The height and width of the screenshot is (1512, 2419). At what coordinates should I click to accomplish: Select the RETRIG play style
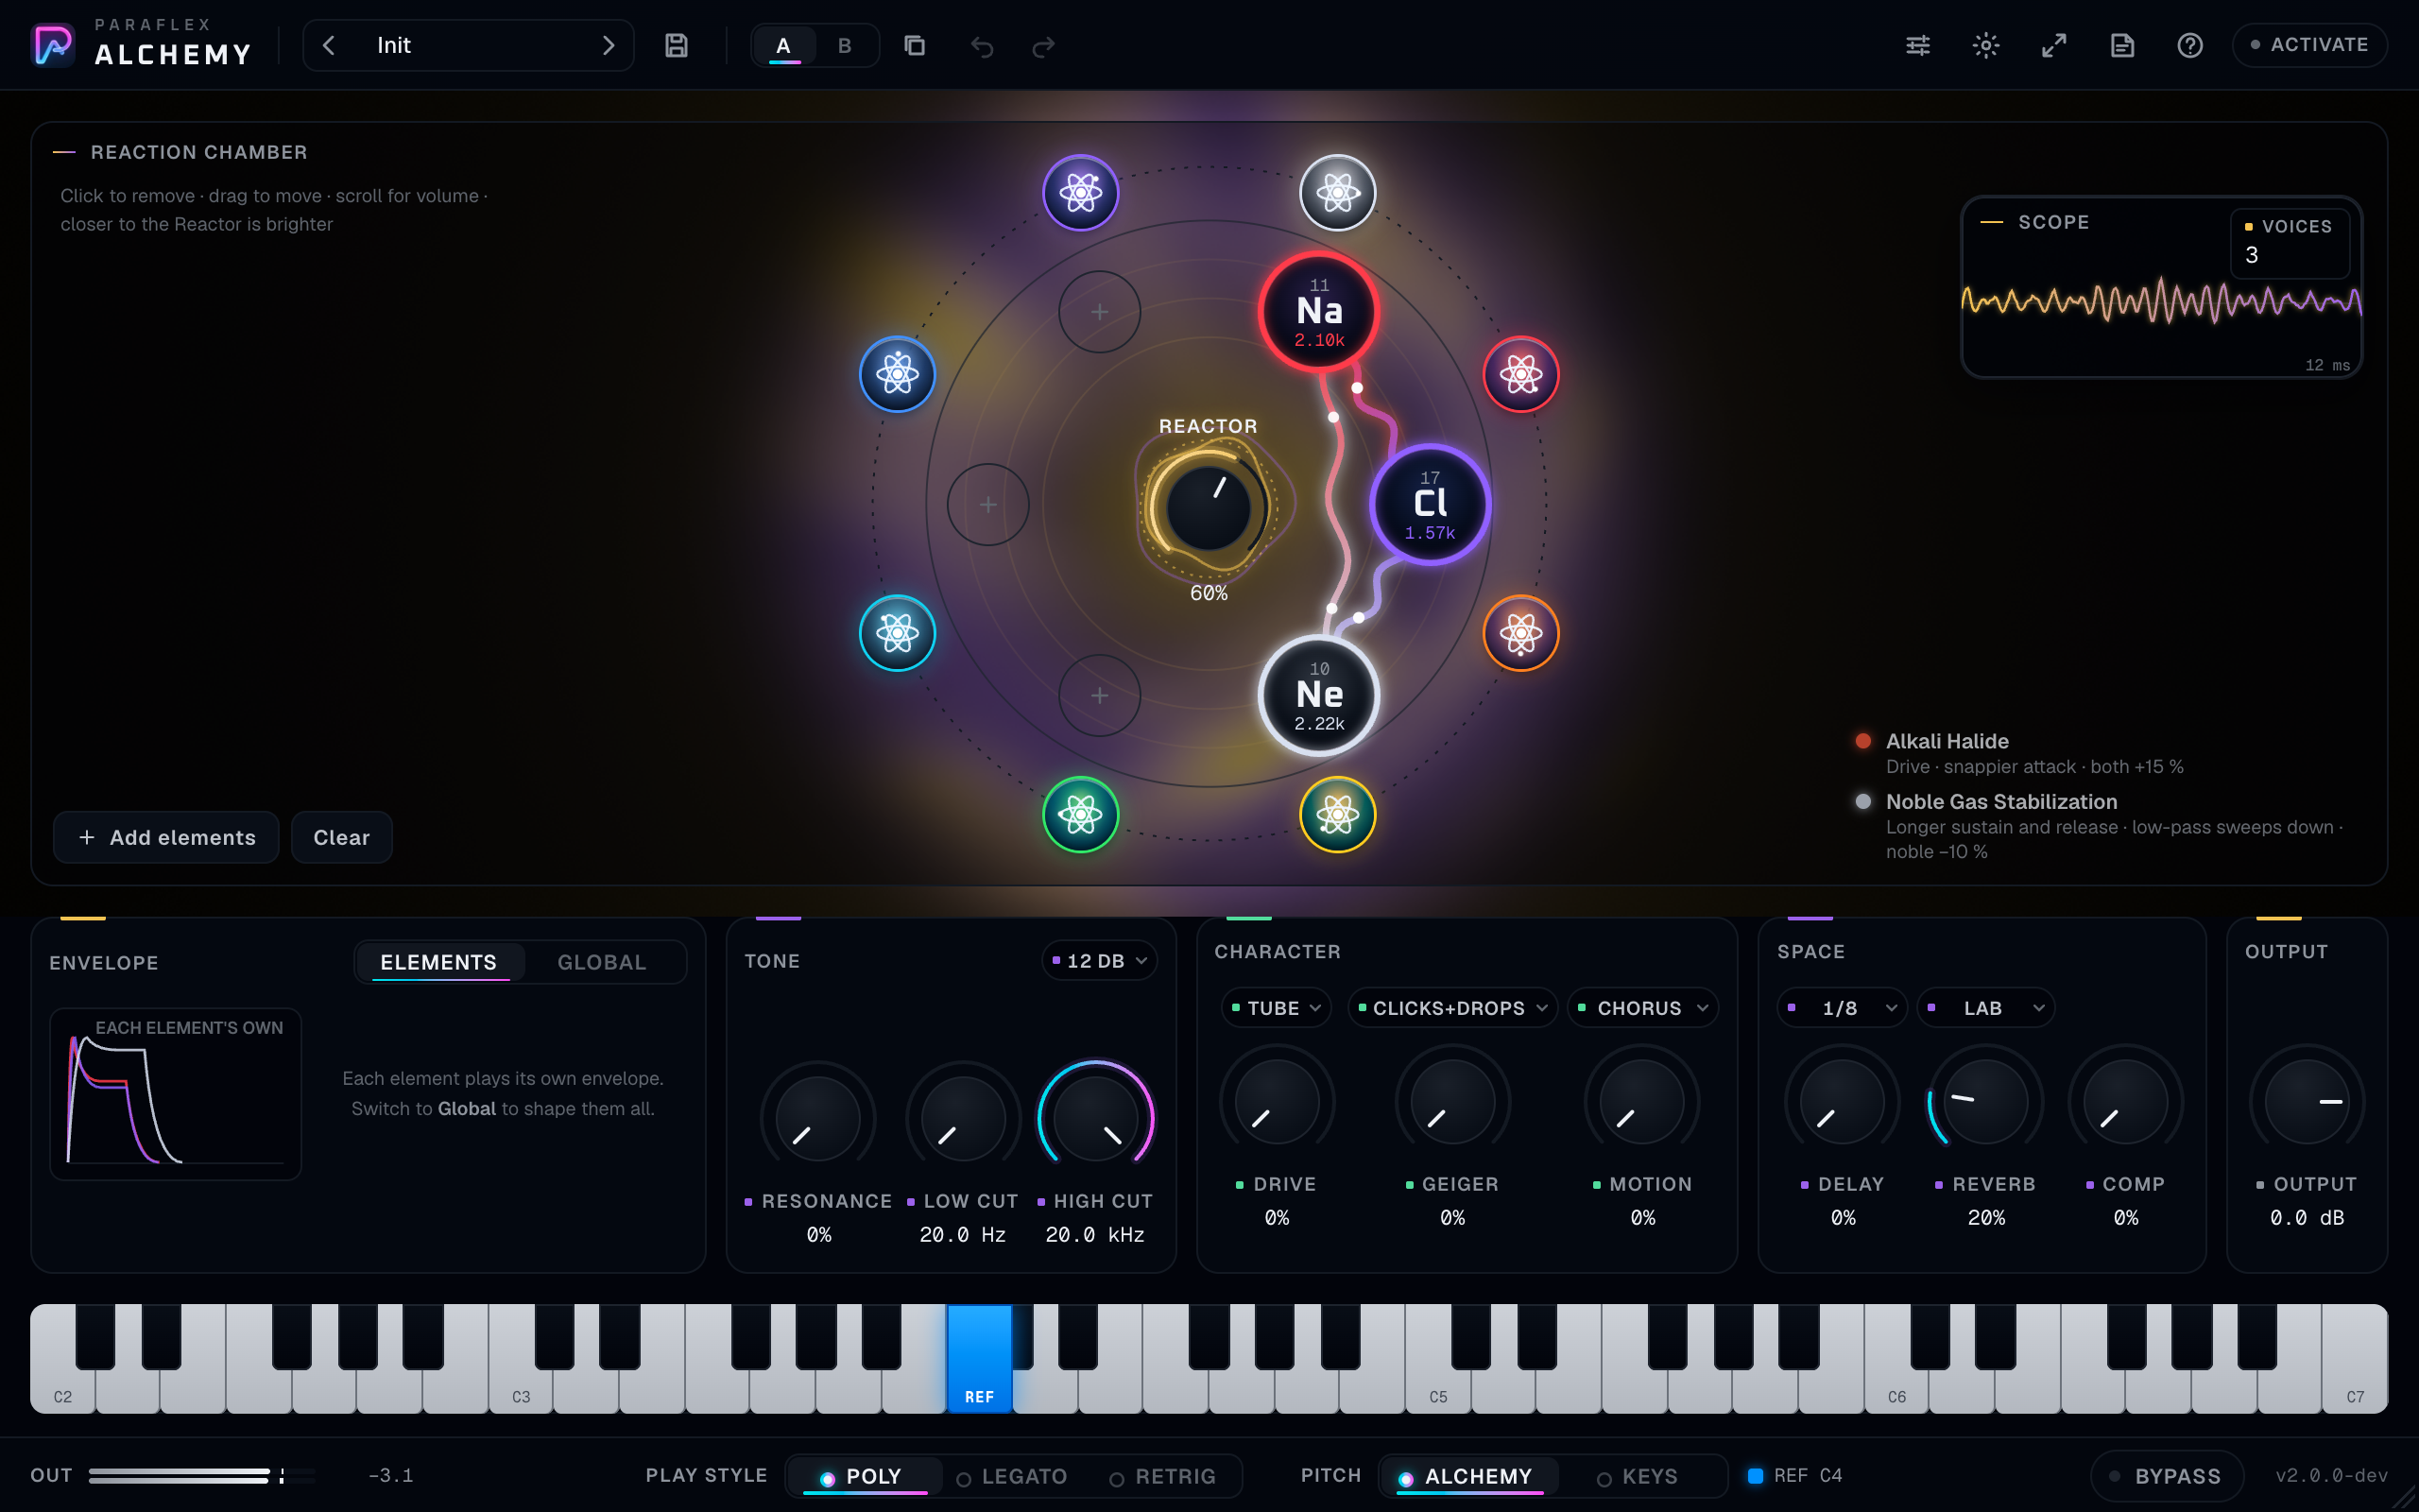pyautogui.click(x=1162, y=1476)
